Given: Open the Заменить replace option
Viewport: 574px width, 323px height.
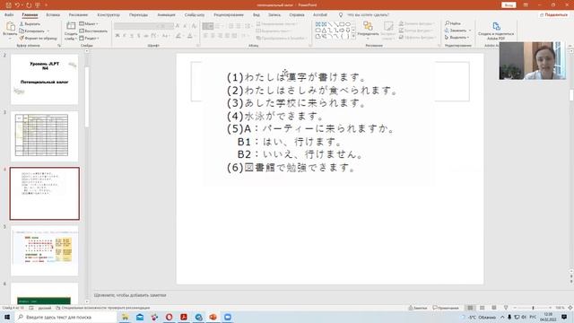Looking at the screenshot, I should click(457, 31).
